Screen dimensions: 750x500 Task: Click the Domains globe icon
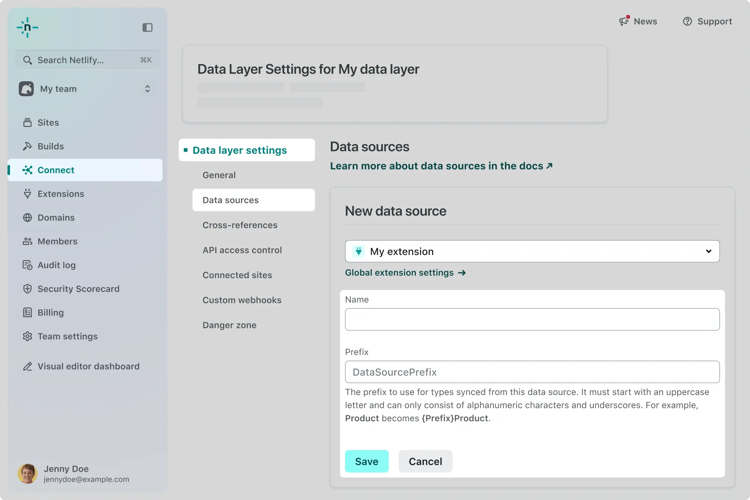[27, 217]
